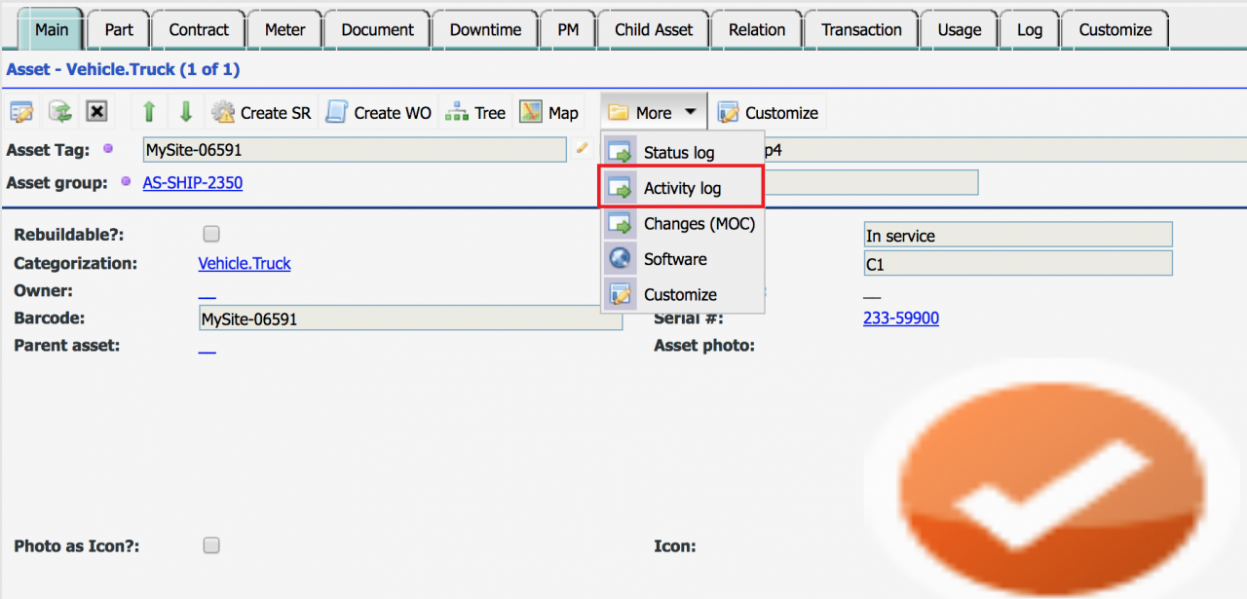Click the pencil icon beside Asset Tag field
The width and height of the screenshot is (1247, 599).
click(582, 148)
